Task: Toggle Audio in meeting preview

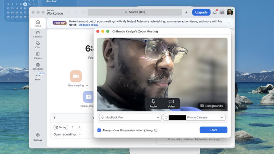Action: 153,103
